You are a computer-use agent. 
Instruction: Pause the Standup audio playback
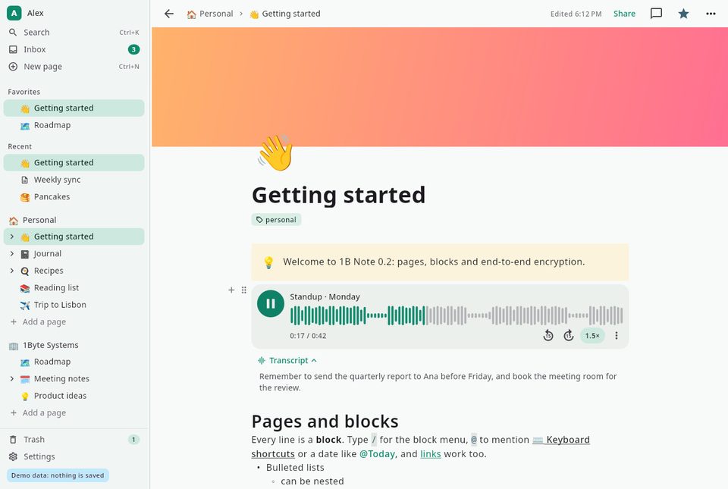point(271,304)
